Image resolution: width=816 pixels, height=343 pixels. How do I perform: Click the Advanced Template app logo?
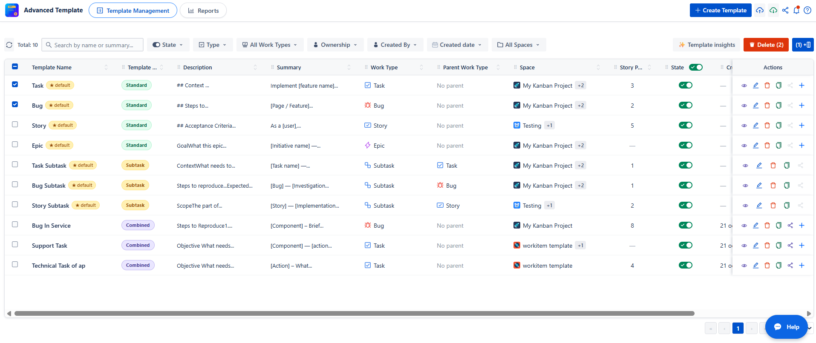point(12,10)
